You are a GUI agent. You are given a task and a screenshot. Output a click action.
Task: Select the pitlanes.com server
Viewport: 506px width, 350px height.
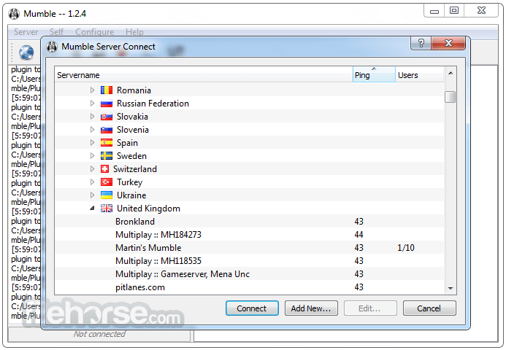click(249, 287)
